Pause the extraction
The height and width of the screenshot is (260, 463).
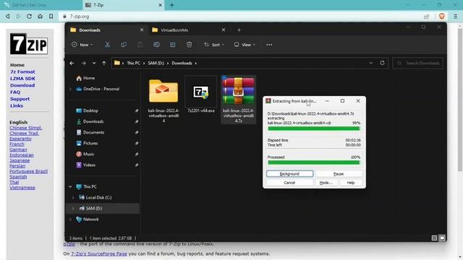coord(339,174)
